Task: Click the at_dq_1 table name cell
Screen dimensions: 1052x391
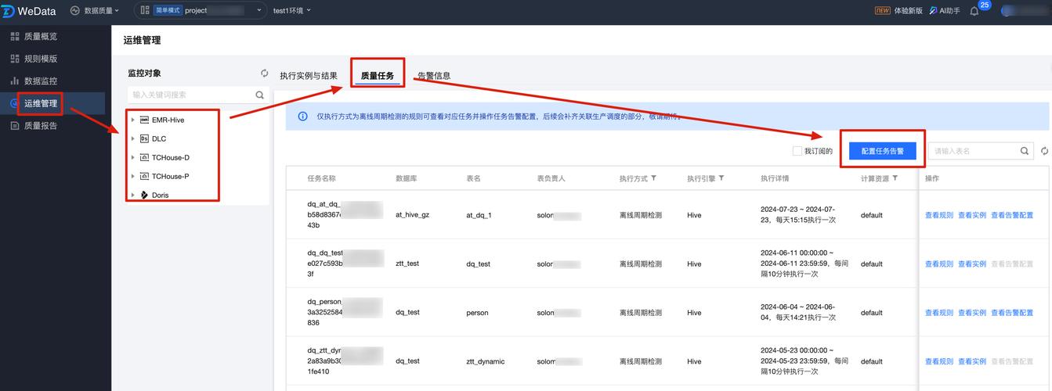Action: pyautogui.click(x=479, y=215)
